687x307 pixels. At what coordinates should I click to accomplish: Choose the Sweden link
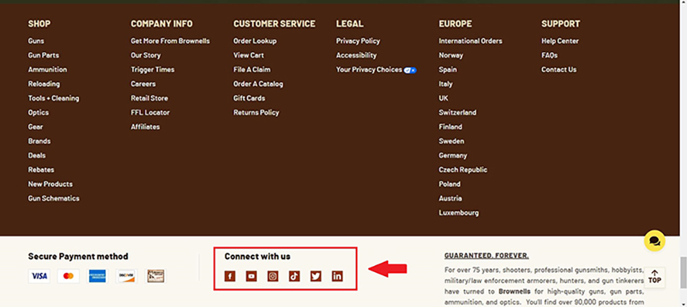coord(451,141)
